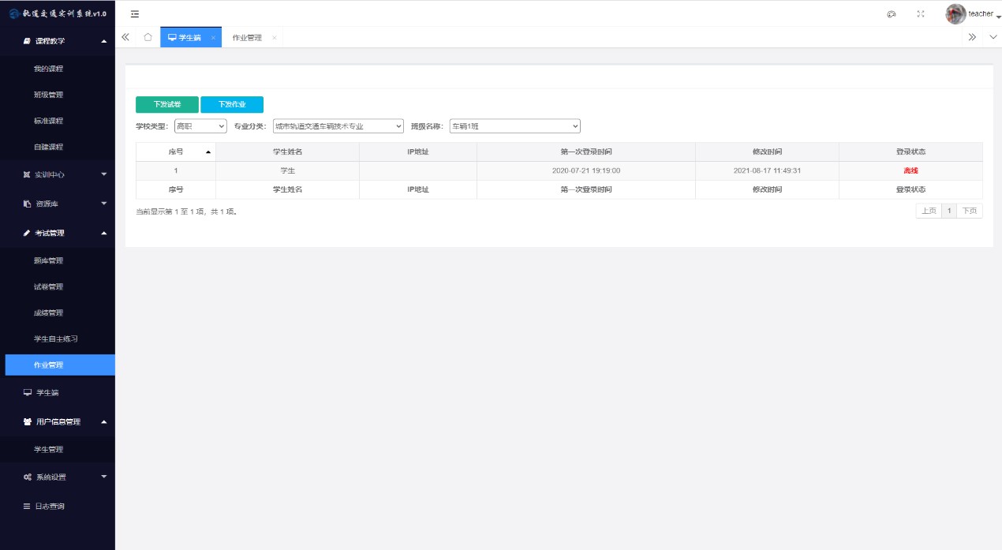This screenshot has width=1002, height=550.
Task: Enter fullscreen with the expand icon
Action: tap(921, 14)
